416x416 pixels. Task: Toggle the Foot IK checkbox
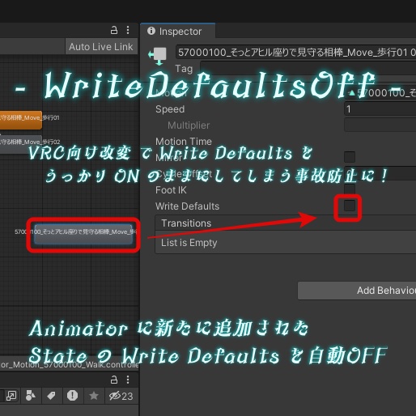tap(350, 189)
